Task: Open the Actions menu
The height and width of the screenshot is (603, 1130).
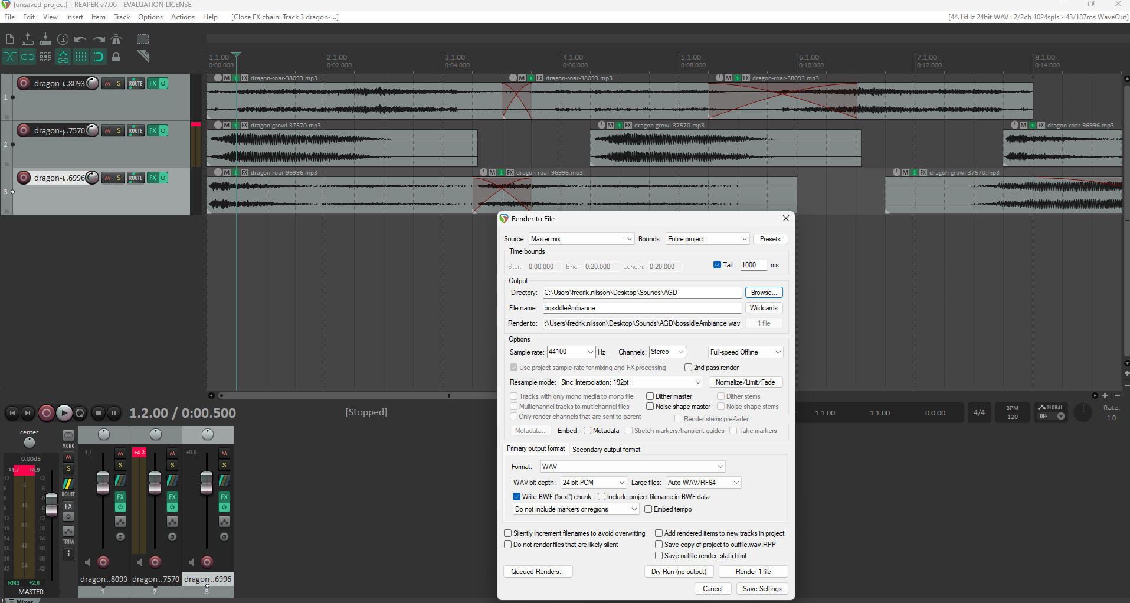Action: (x=182, y=17)
